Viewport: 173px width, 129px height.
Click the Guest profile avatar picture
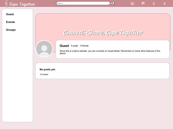44,49
